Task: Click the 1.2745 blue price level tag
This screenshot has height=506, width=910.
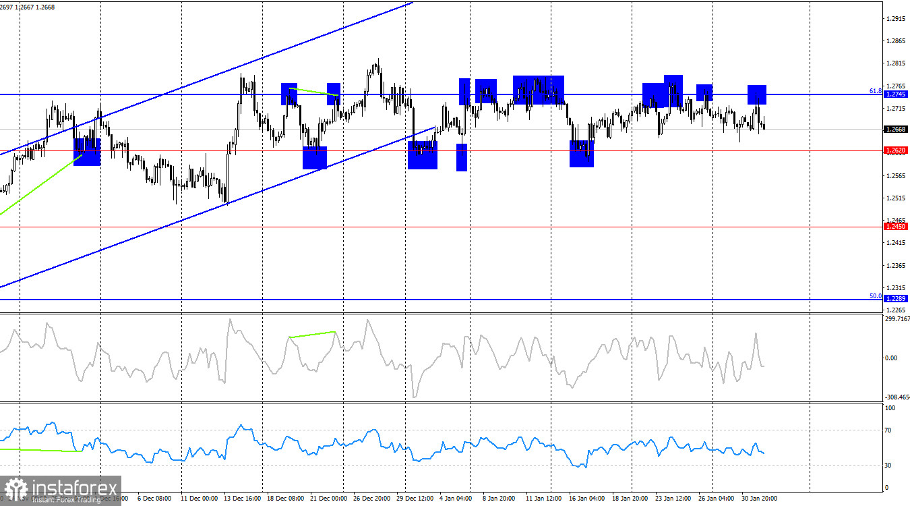Action: pos(895,94)
